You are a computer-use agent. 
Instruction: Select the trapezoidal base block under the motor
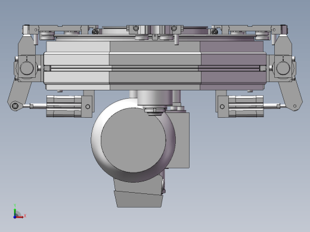coord(139,199)
